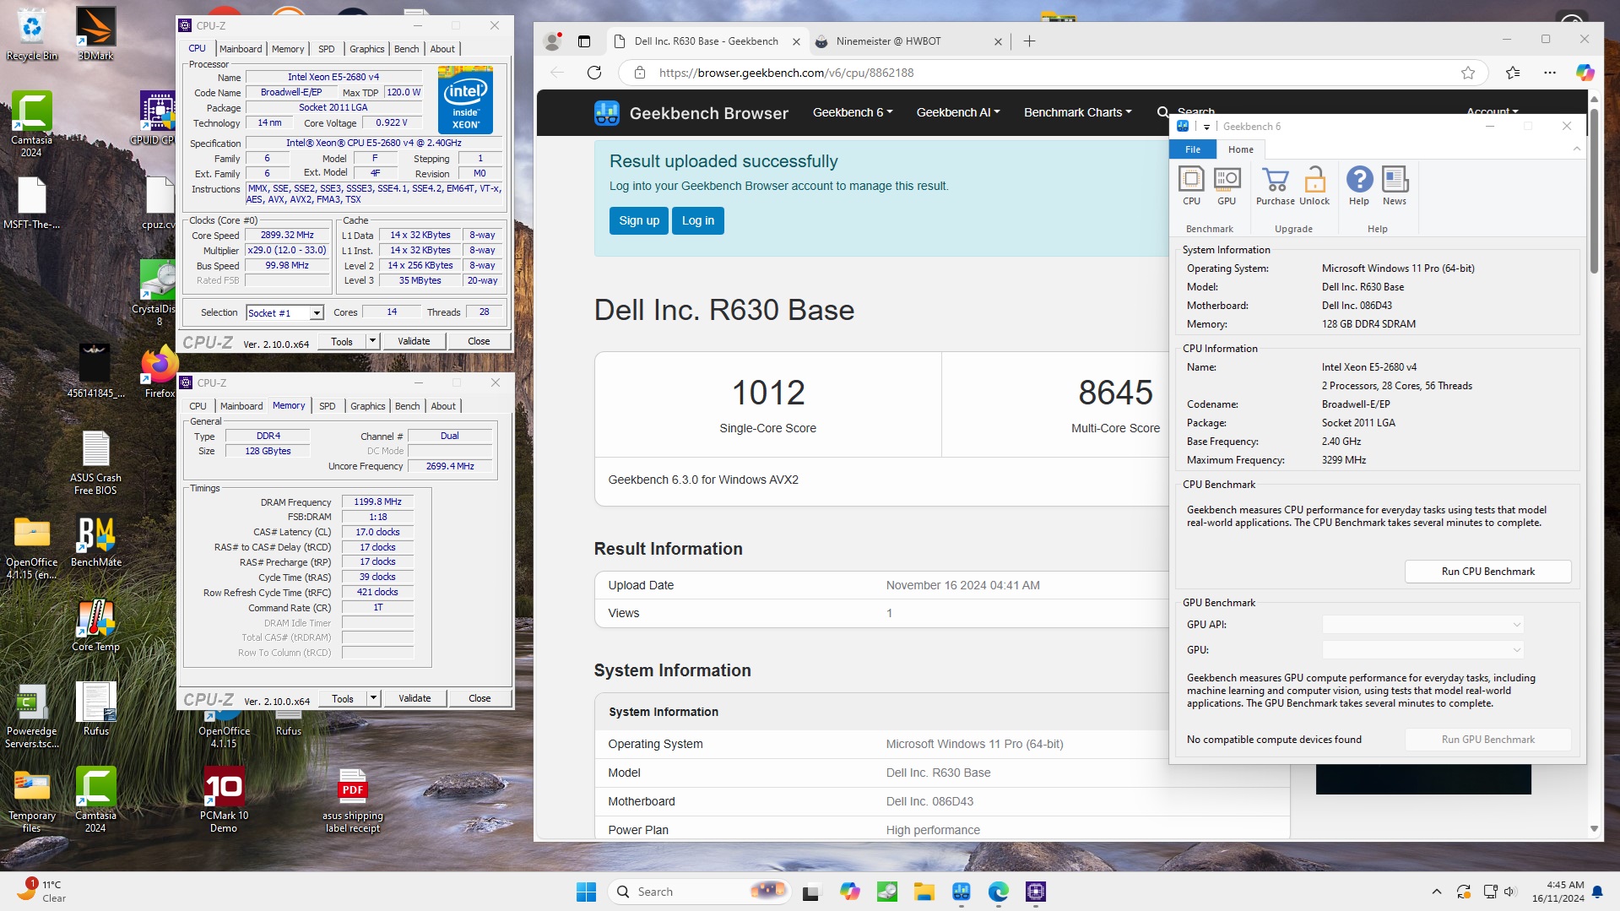Collapse the Geekbench 6 ribbon chevron
The width and height of the screenshot is (1620, 911).
tap(1576, 149)
